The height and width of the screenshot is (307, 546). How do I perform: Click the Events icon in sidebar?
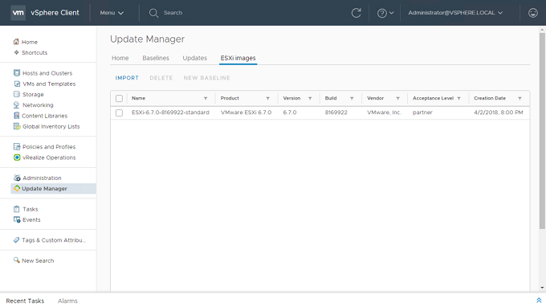(17, 219)
